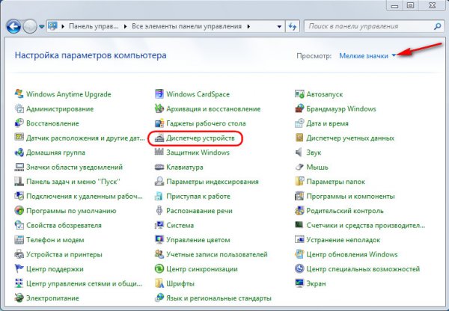Click the Back navigation button

(13, 26)
